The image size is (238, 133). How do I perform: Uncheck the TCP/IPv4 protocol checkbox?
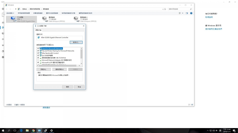click(38, 58)
